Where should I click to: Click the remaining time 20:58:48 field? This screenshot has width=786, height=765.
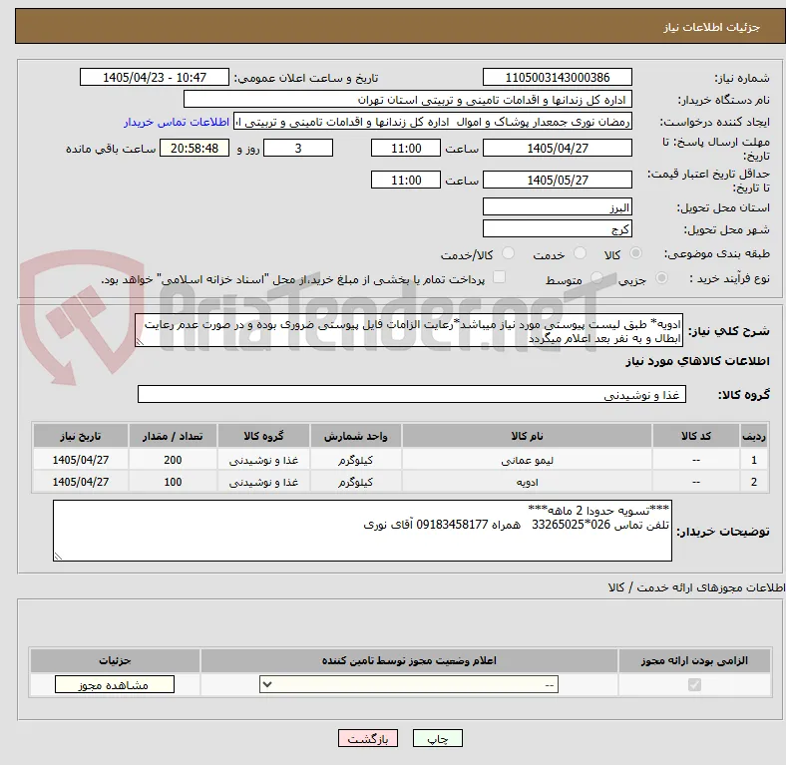click(x=195, y=148)
